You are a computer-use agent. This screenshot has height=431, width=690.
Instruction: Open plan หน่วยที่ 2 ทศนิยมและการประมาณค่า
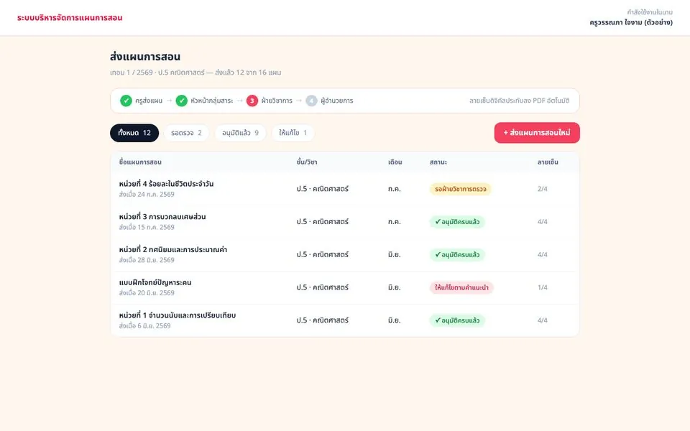(173, 250)
